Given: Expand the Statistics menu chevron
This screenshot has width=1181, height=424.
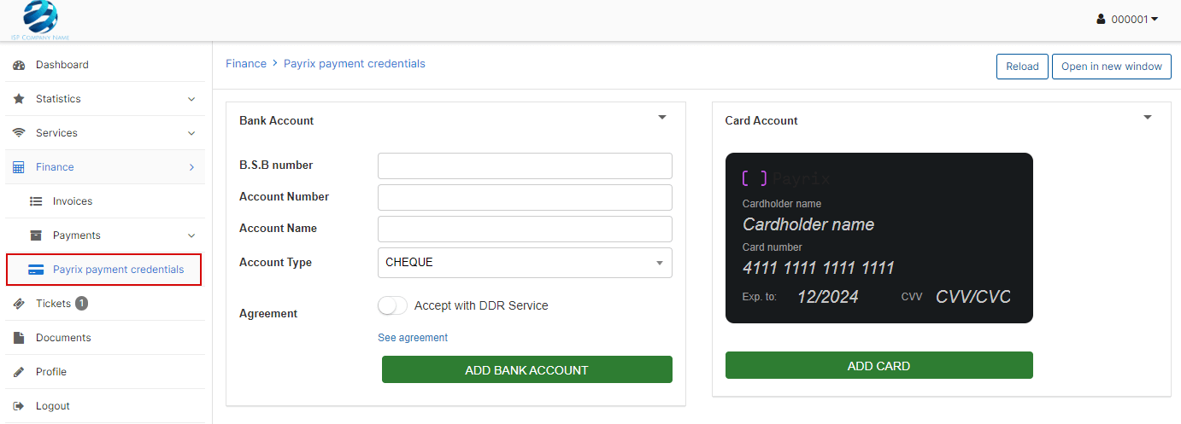Looking at the screenshot, I should coord(191,99).
